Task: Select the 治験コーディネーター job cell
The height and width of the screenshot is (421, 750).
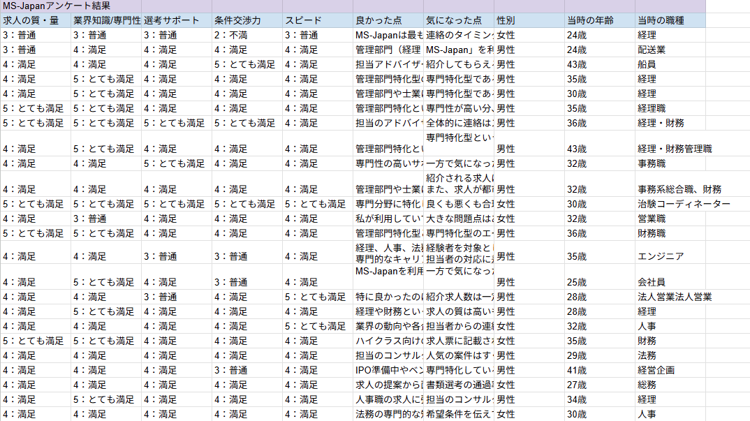Action: click(x=684, y=204)
